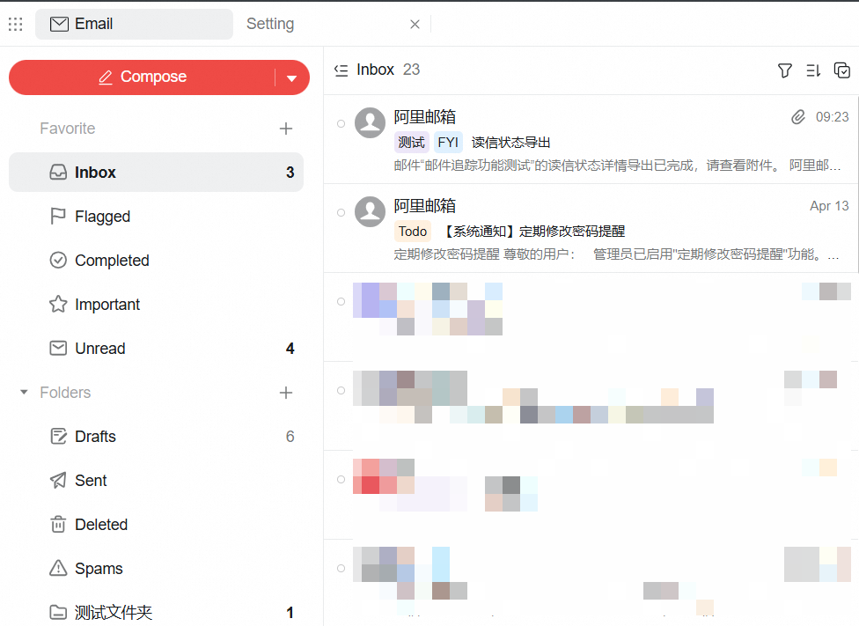Image resolution: width=859 pixels, height=626 pixels.
Task: Open the Deleted folder
Action: click(x=156, y=525)
